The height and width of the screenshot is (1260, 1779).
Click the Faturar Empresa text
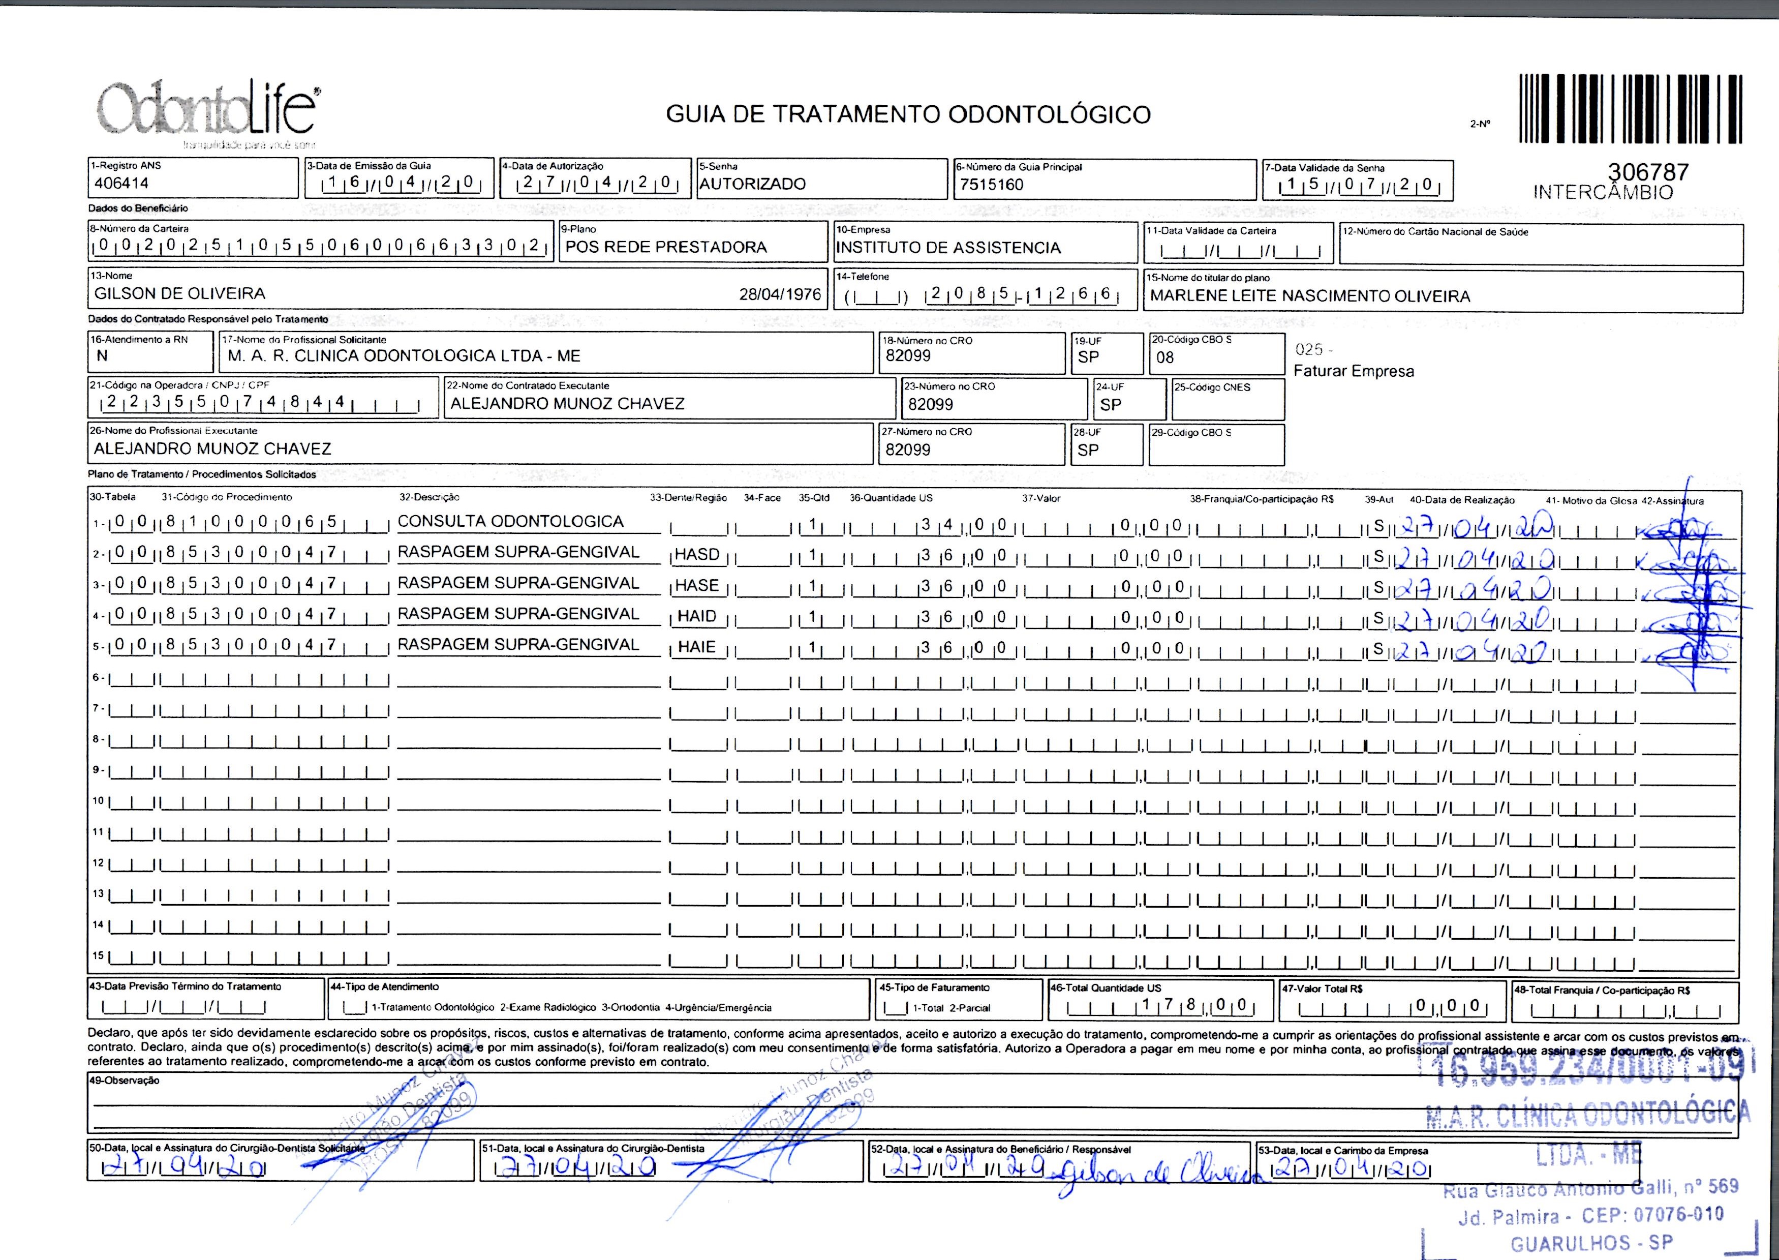pyautogui.click(x=1353, y=372)
